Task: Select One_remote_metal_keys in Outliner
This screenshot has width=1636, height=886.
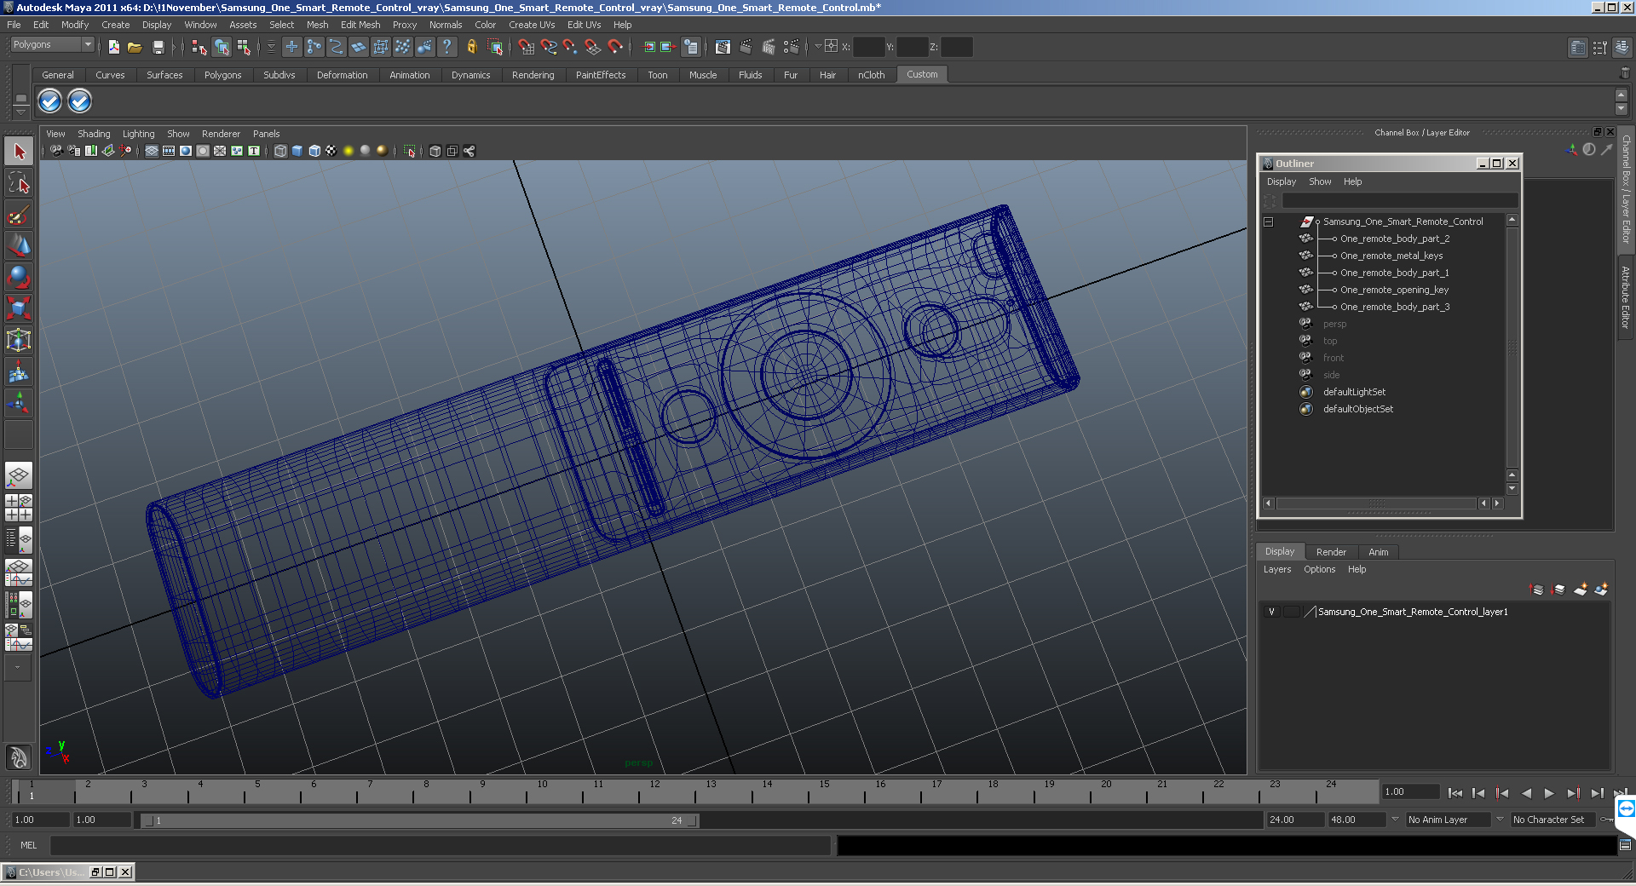Action: (x=1391, y=256)
